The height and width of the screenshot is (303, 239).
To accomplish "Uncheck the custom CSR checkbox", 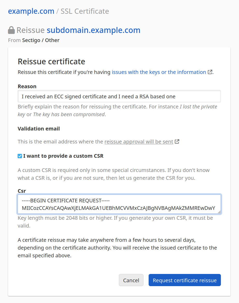I will pos(20,156).
